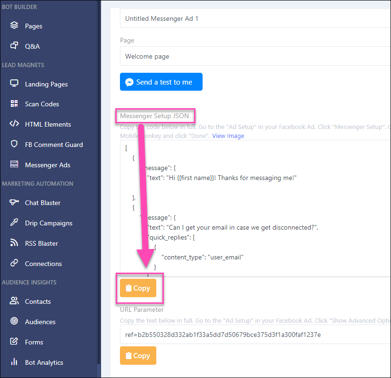Go to Drip Campaigns
The height and width of the screenshot is (378, 391).
49,223
